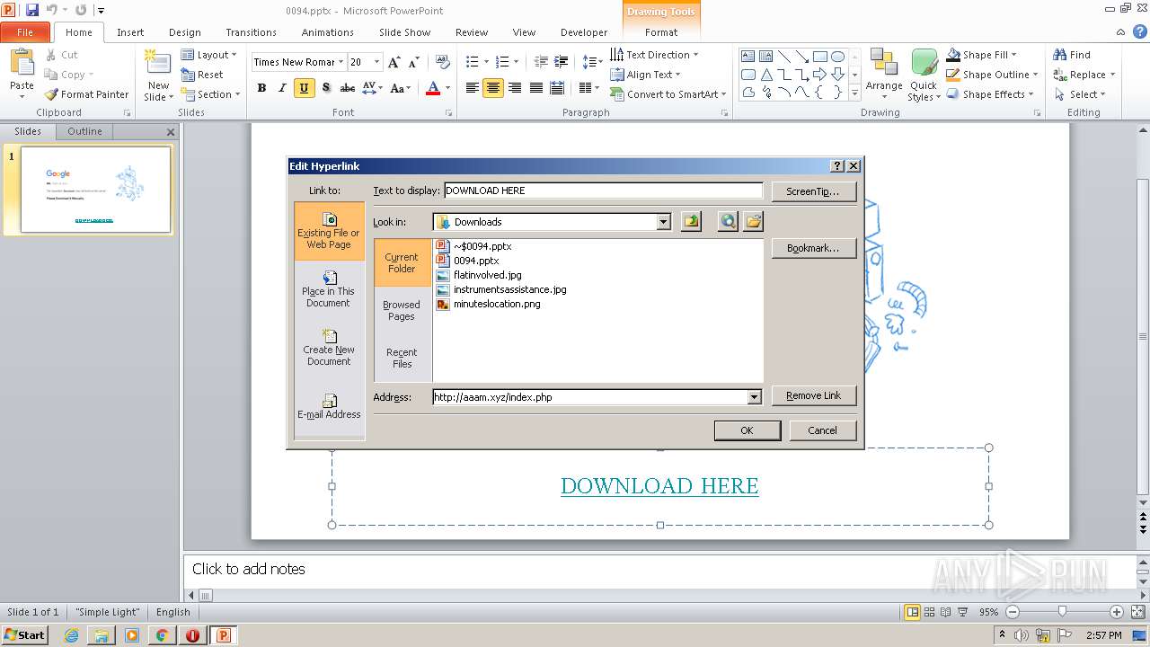The image size is (1150, 647).
Task: Click the Increase List Level icon
Action: tap(562, 62)
